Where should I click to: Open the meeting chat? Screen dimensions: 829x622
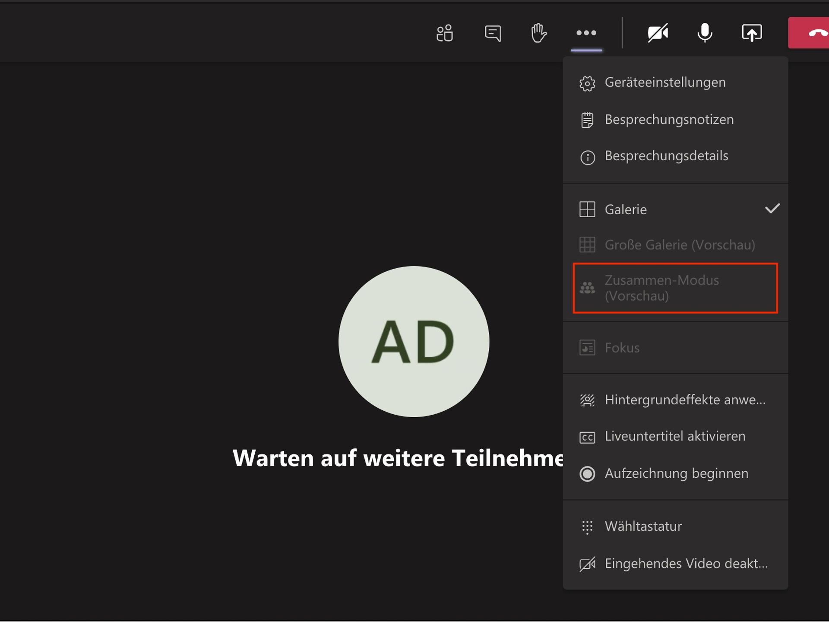[492, 33]
